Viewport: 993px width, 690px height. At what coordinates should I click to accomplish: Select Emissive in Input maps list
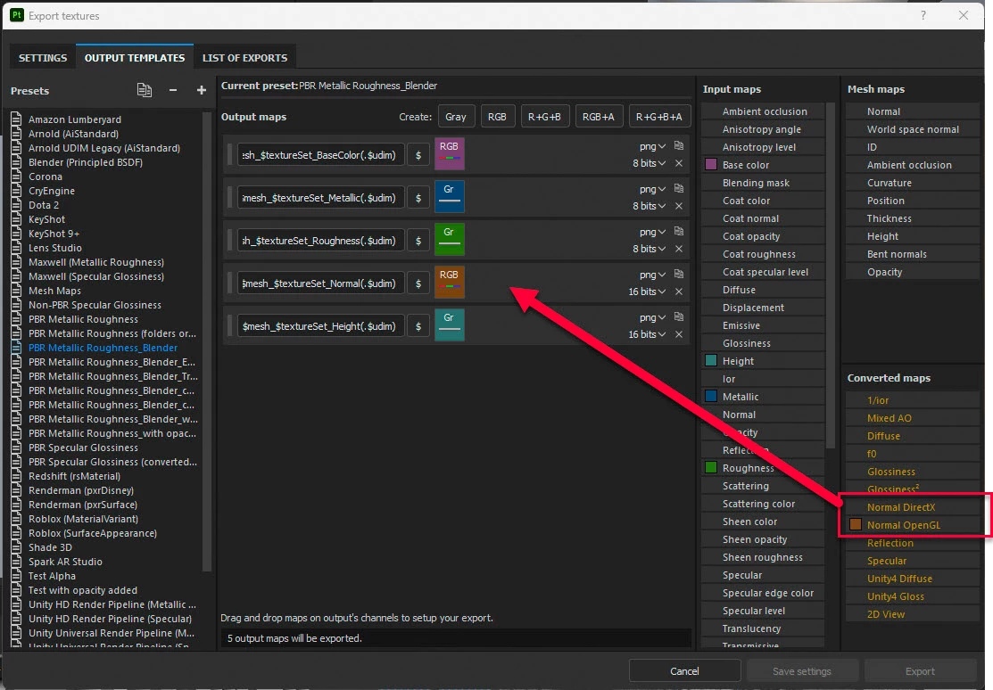(763, 325)
